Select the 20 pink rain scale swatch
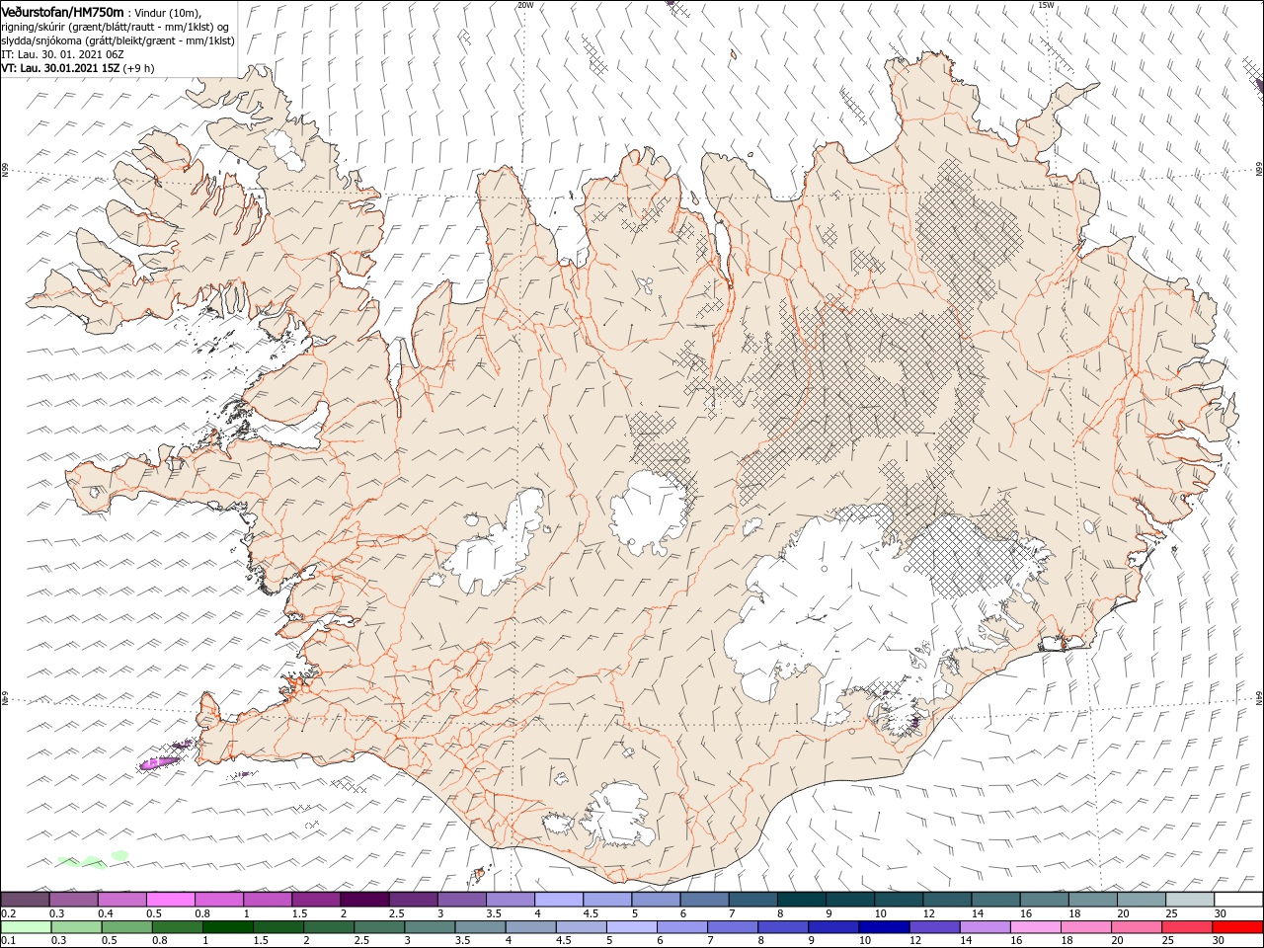 [1135, 927]
